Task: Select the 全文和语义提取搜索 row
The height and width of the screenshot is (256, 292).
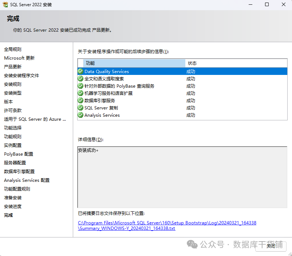Action: click(182, 79)
